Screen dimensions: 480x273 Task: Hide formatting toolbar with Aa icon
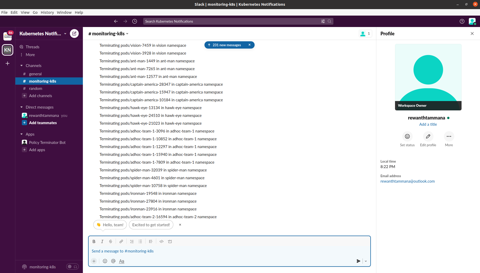pyautogui.click(x=122, y=261)
